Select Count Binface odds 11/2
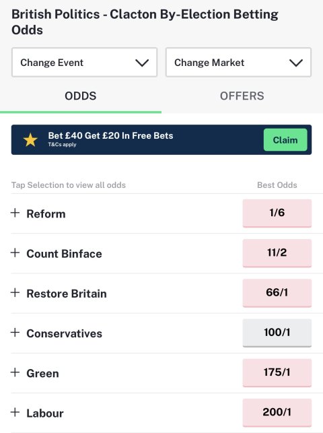Image resolution: width=323 pixels, height=433 pixels. click(277, 253)
